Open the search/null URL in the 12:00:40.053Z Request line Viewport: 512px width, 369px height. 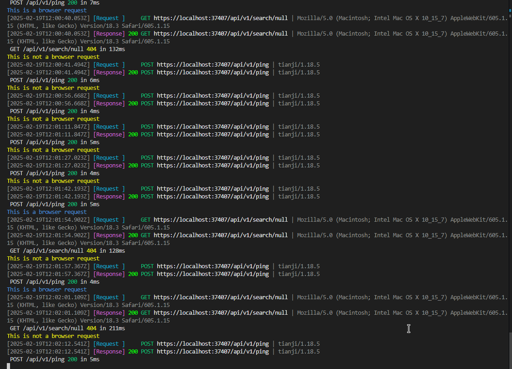pyautogui.click(x=221, y=18)
